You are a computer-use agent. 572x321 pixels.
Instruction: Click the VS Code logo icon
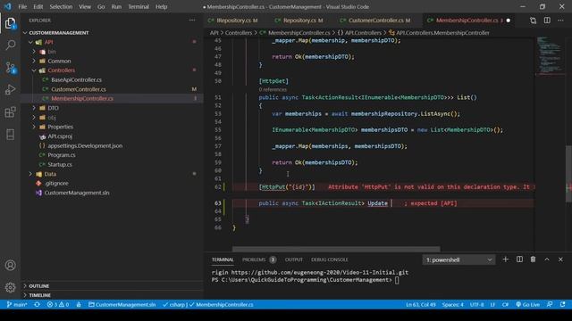click(8, 6)
